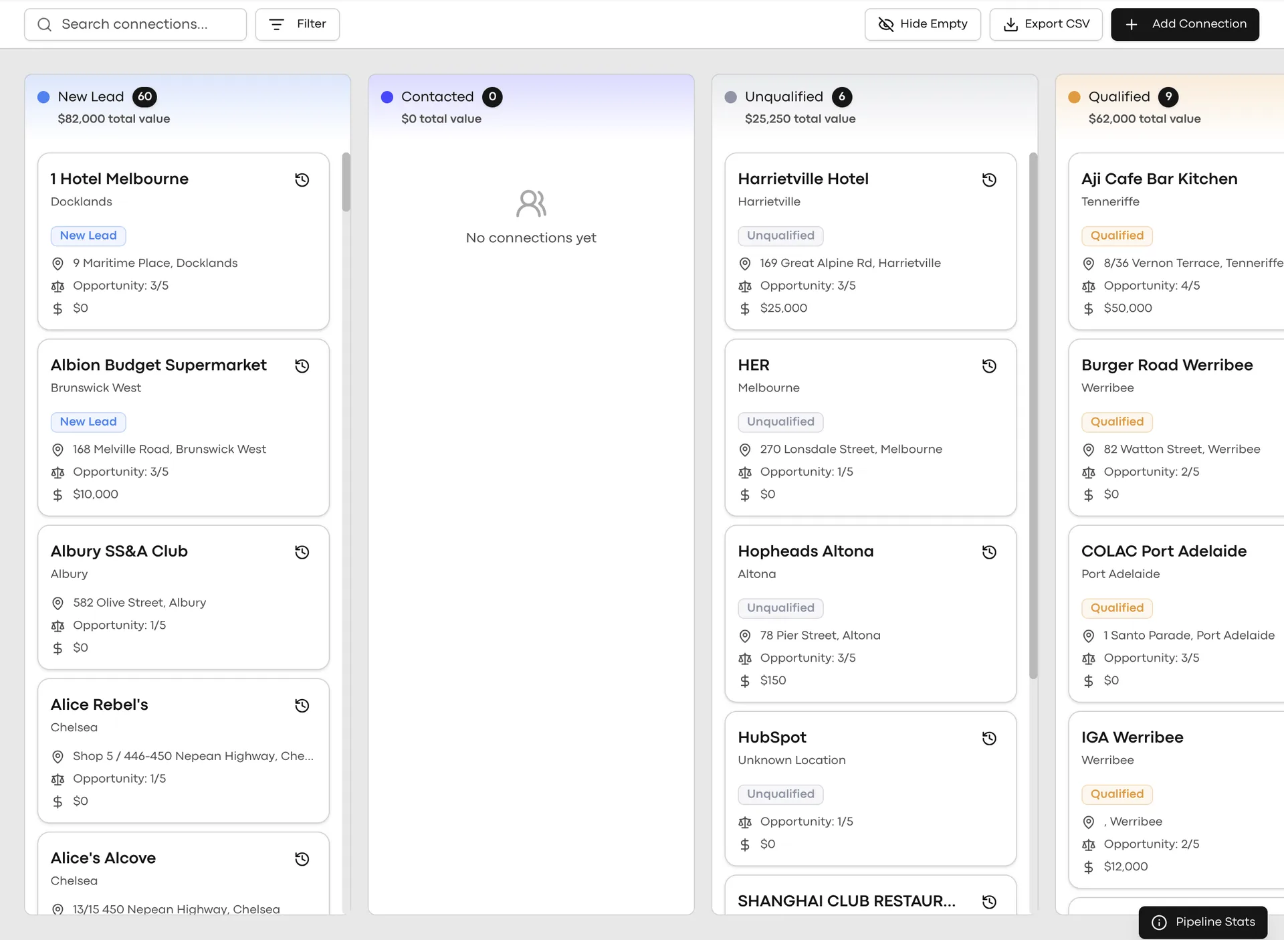Click dollar icon on Harrietville Hotel card

tap(745, 308)
